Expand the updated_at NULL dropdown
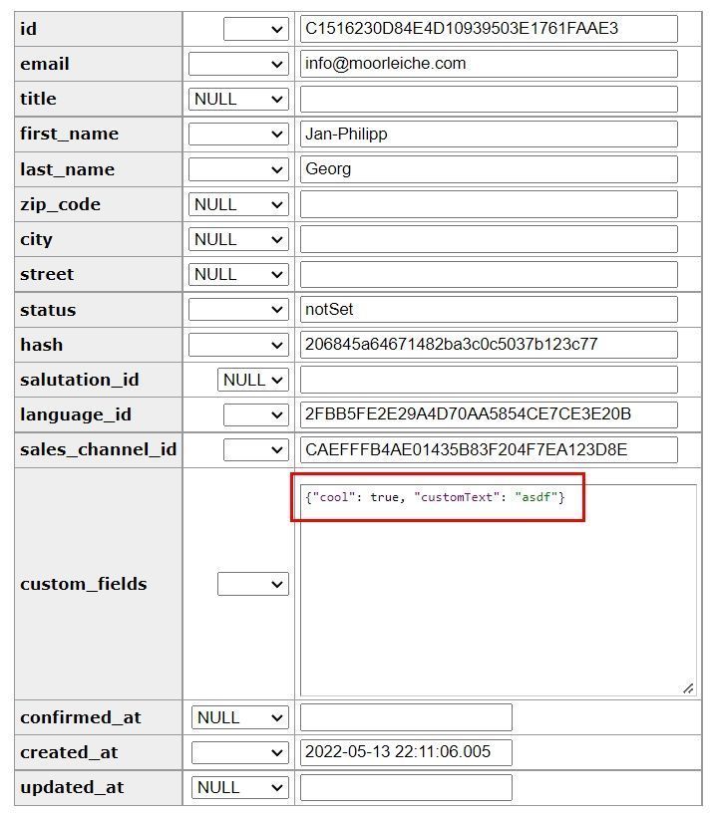Screen dimensions: 713x815 tap(239, 787)
